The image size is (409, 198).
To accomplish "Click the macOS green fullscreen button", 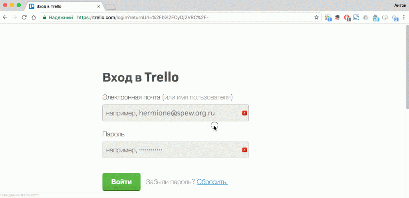I will coord(19,5).
